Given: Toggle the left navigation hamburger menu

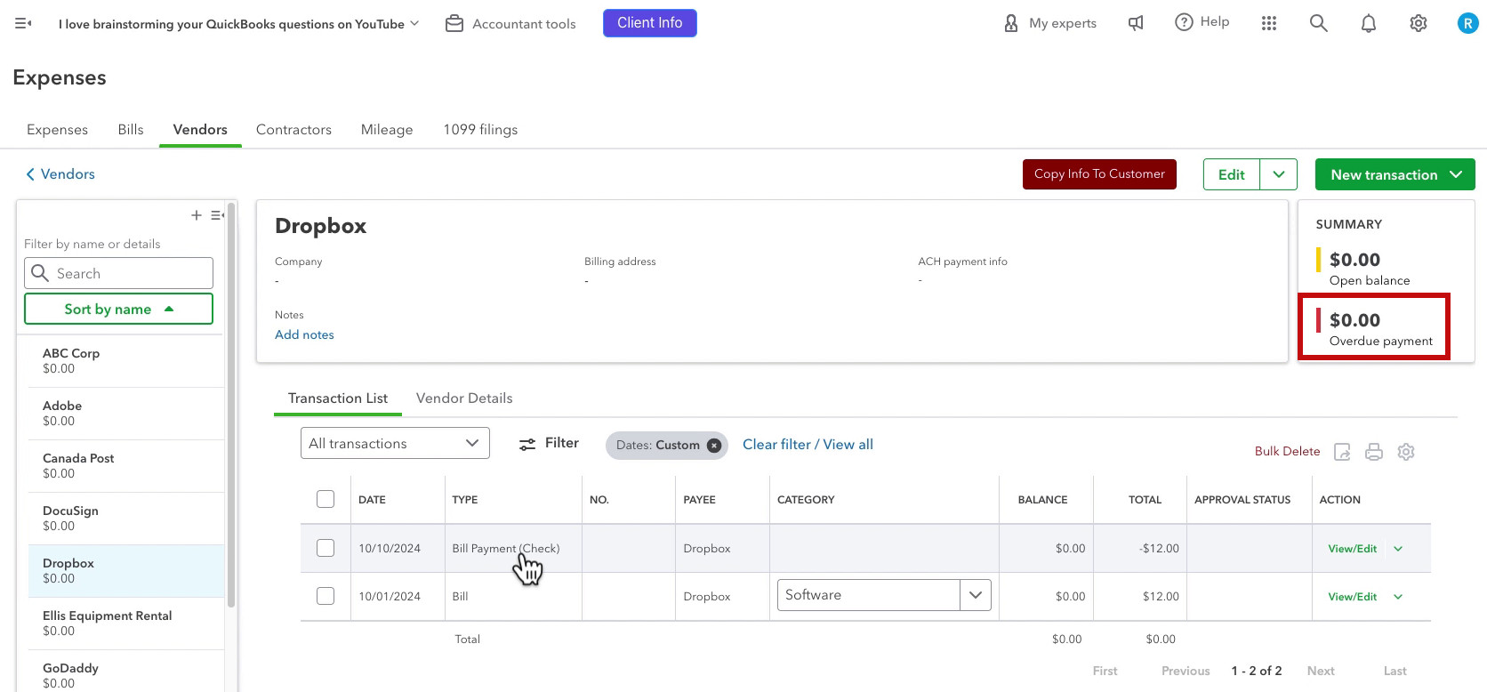Looking at the screenshot, I should [24, 23].
